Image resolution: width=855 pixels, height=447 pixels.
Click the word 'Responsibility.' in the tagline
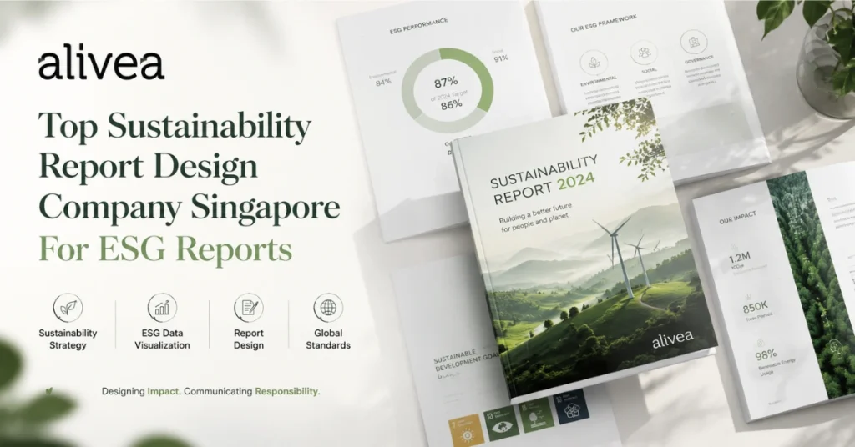click(x=287, y=391)
